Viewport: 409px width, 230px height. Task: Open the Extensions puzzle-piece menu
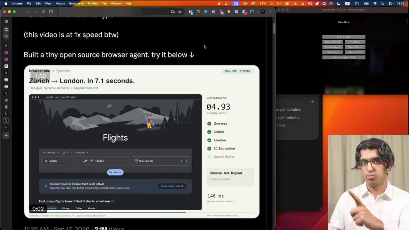click(x=252, y=12)
